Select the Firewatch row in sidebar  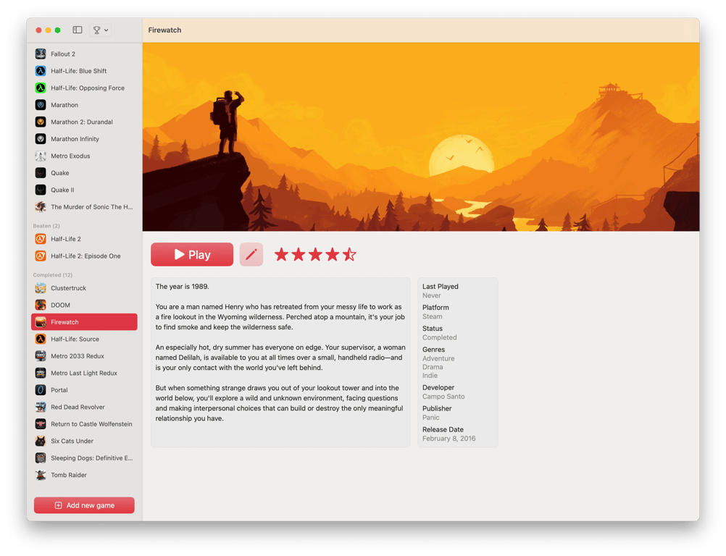tap(84, 322)
